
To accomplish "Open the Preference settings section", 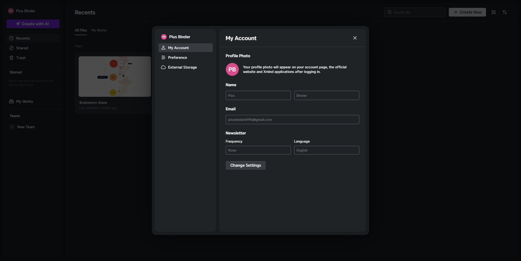I will click(177, 57).
